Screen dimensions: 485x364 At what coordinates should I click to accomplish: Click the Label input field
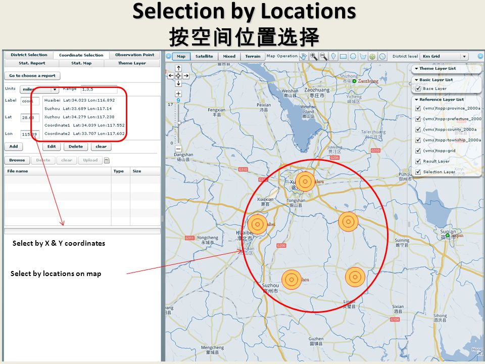[x=30, y=101]
